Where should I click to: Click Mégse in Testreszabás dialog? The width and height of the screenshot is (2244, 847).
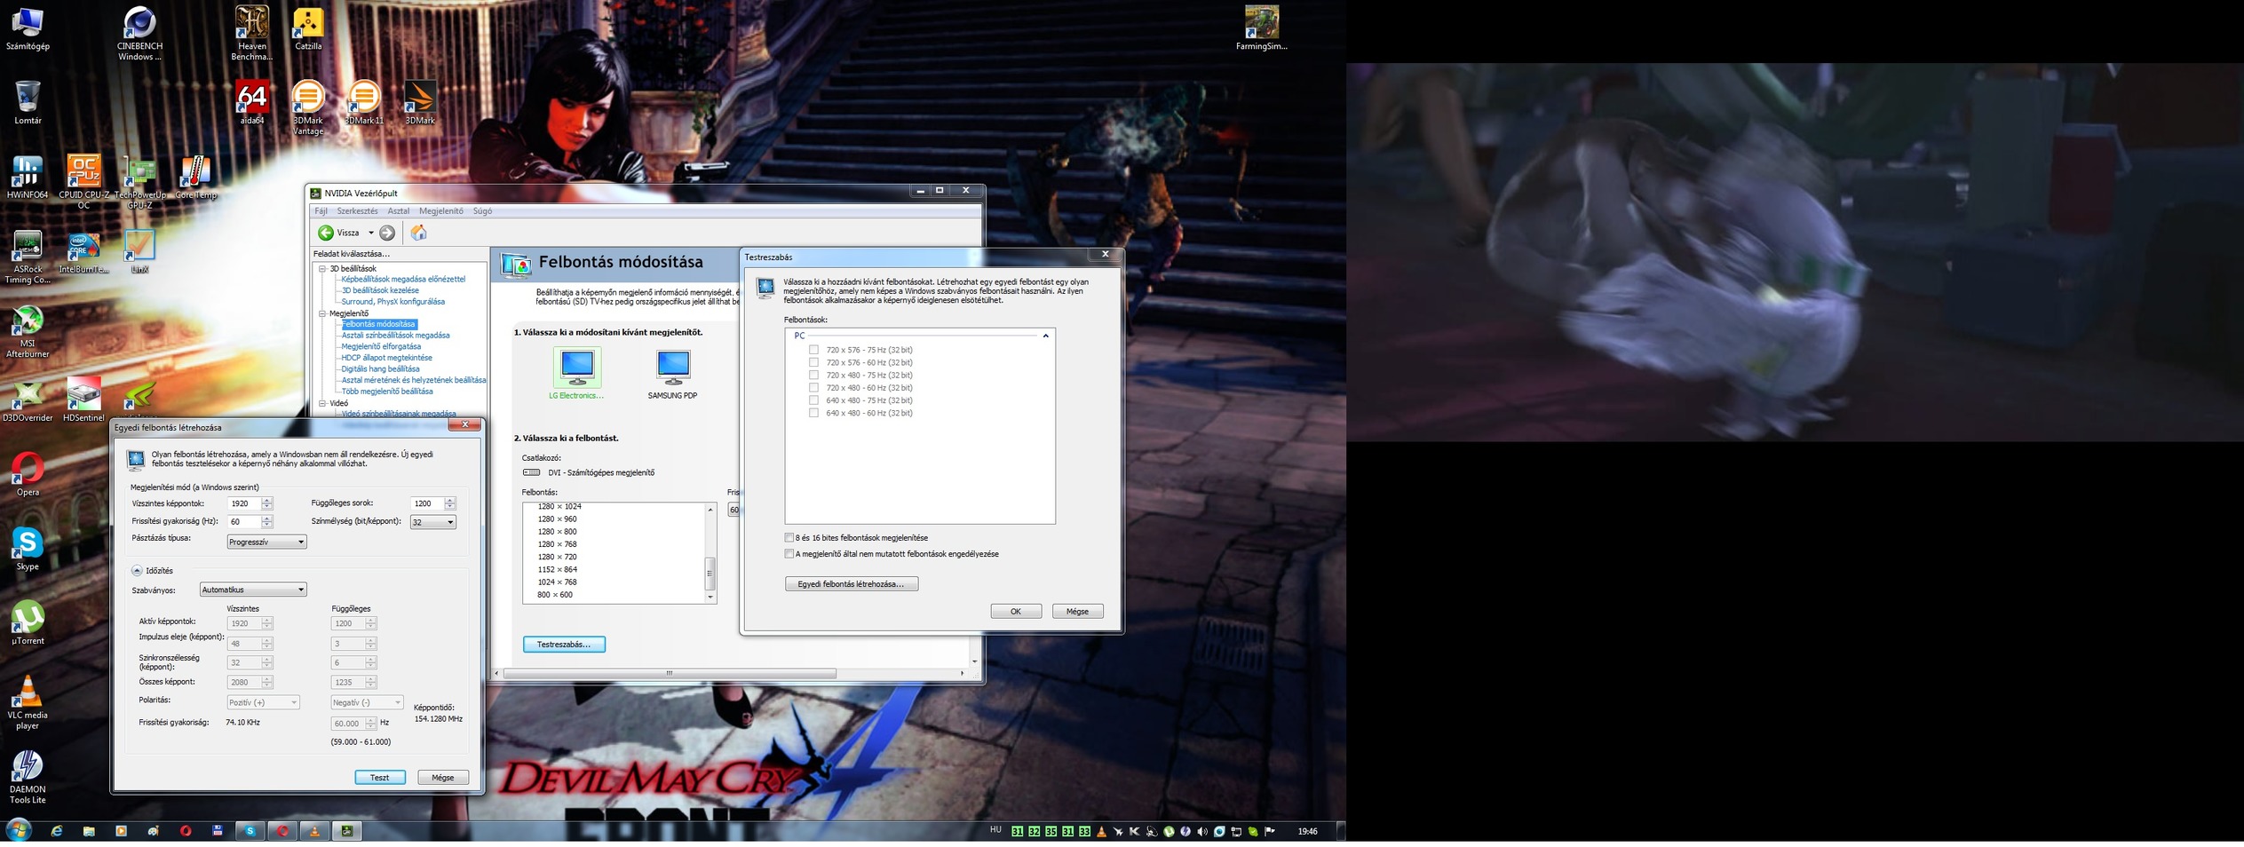pyautogui.click(x=1077, y=612)
